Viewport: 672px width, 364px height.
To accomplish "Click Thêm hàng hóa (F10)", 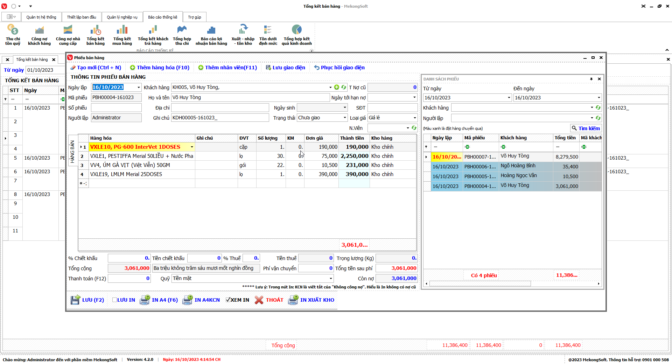I will click(160, 68).
